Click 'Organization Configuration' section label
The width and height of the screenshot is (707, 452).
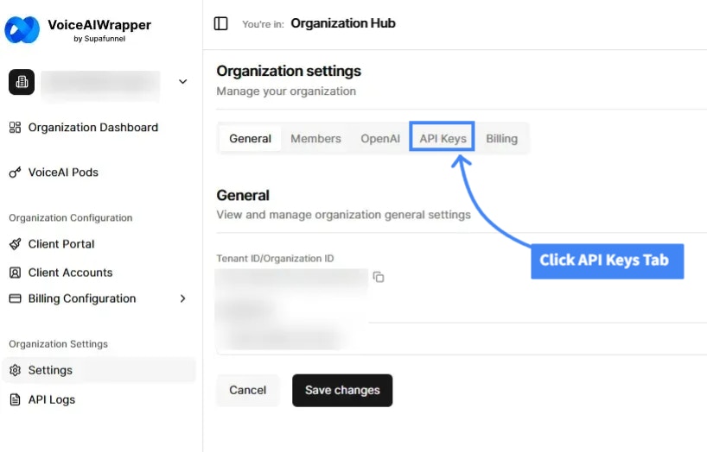tap(71, 218)
